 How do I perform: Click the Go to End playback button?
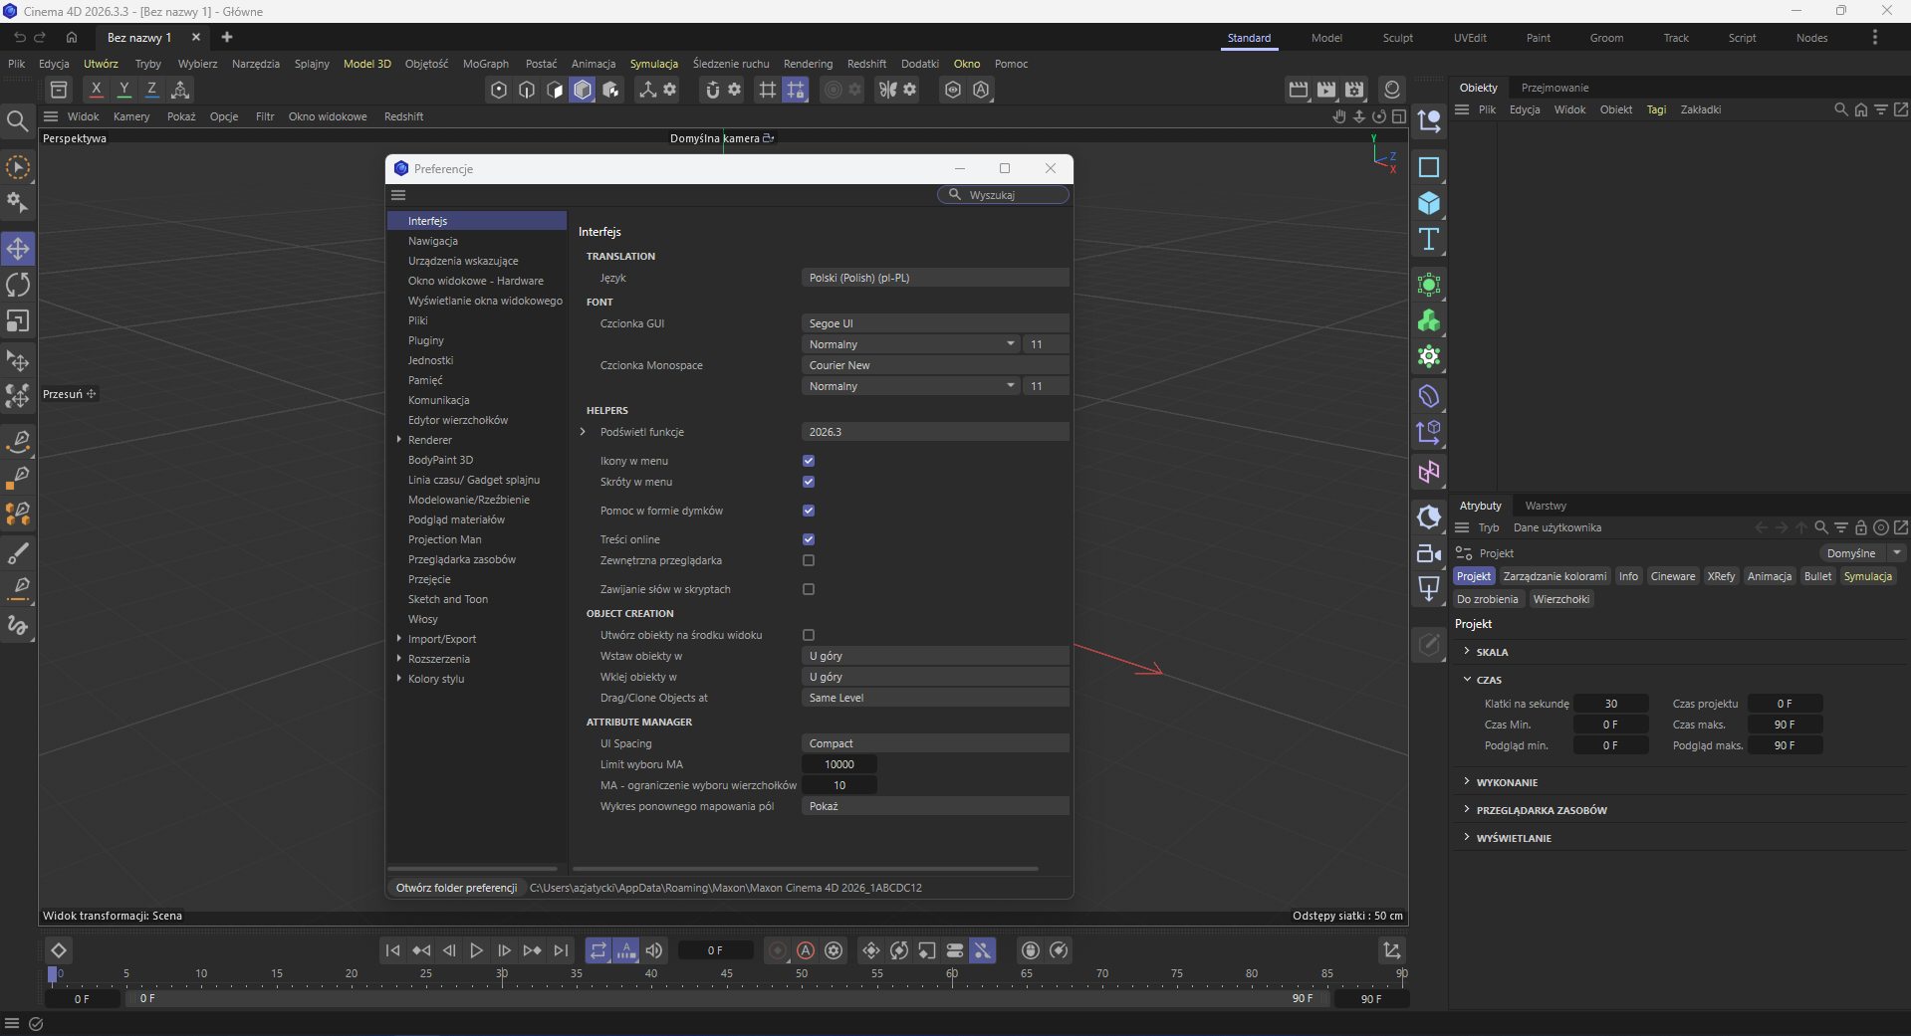[561, 950]
